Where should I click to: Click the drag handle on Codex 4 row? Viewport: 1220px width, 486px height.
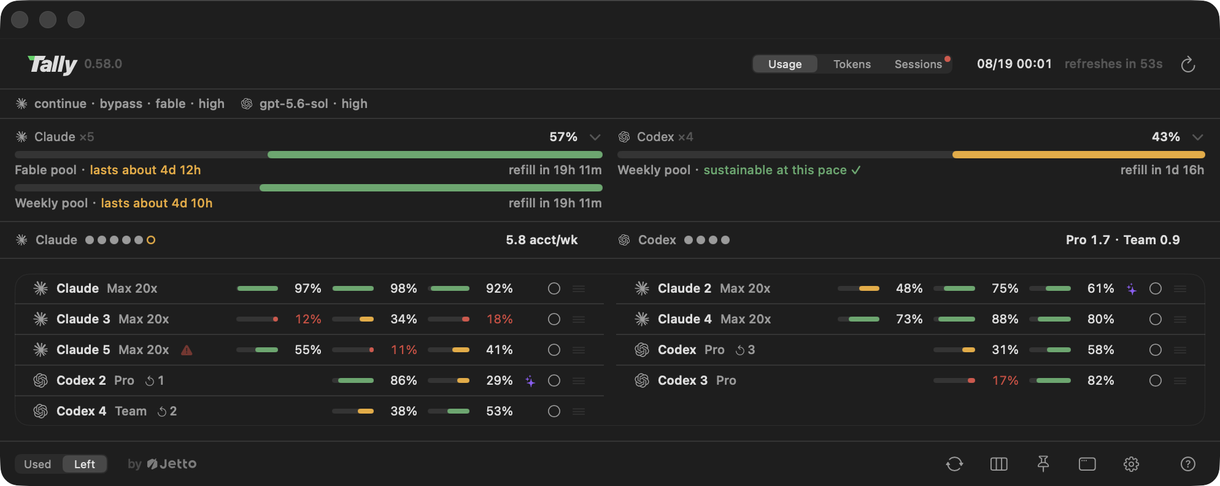tap(579, 411)
